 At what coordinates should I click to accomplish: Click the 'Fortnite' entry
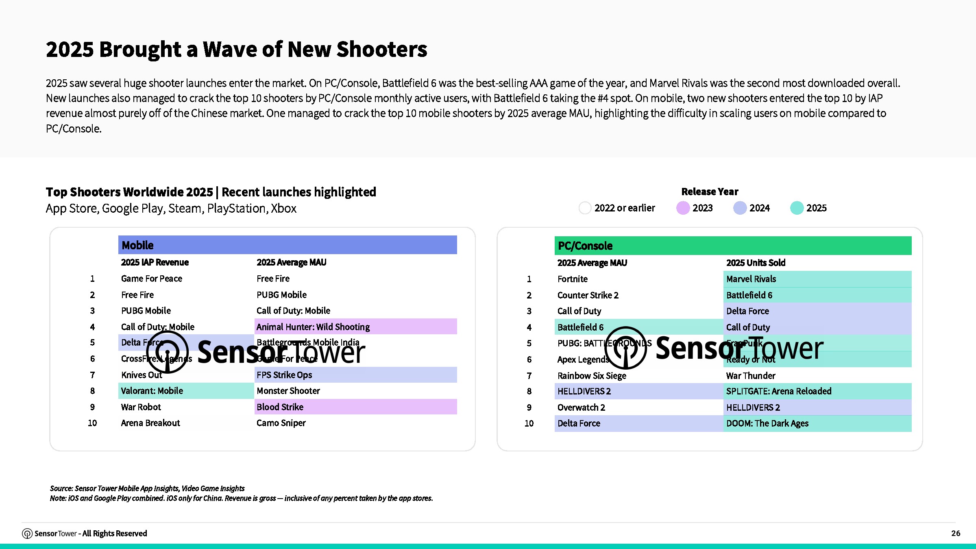click(573, 279)
